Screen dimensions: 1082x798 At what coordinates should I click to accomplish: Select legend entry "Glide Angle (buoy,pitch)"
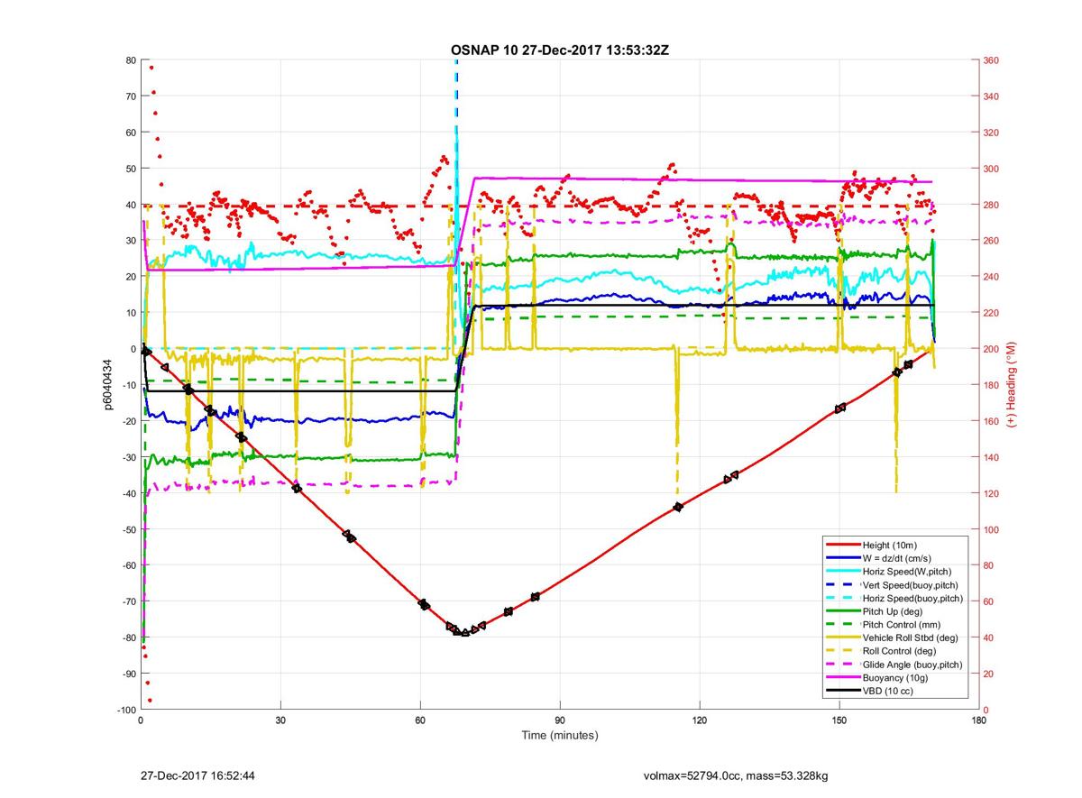coord(912,665)
